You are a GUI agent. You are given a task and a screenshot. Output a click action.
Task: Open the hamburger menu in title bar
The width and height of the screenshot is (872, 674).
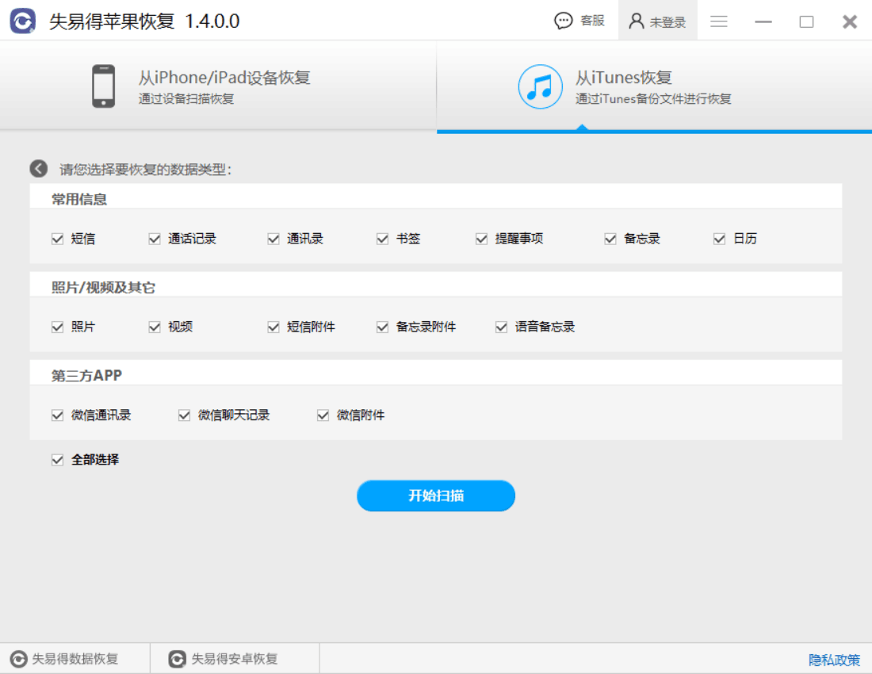[719, 21]
